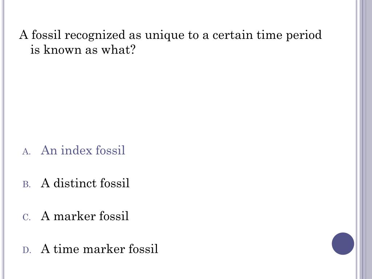The width and height of the screenshot is (372, 279).
Task: Choose the "A marker fossil" option
Action: coord(85,216)
